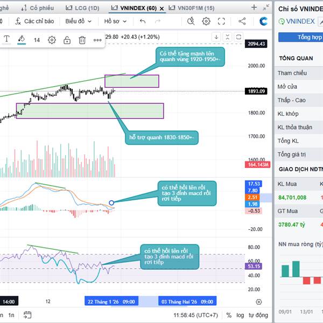Delete the selected drawing with trash icon
Viewport: 323px width, 323px height.
(x=82, y=40)
